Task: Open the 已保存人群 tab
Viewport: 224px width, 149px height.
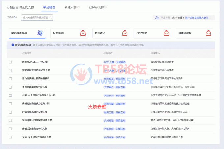Action: (x=96, y=7)
